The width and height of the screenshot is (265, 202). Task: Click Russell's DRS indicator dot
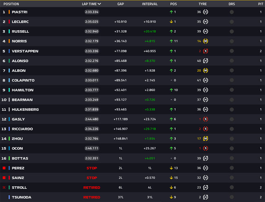(x=232, y=31)
